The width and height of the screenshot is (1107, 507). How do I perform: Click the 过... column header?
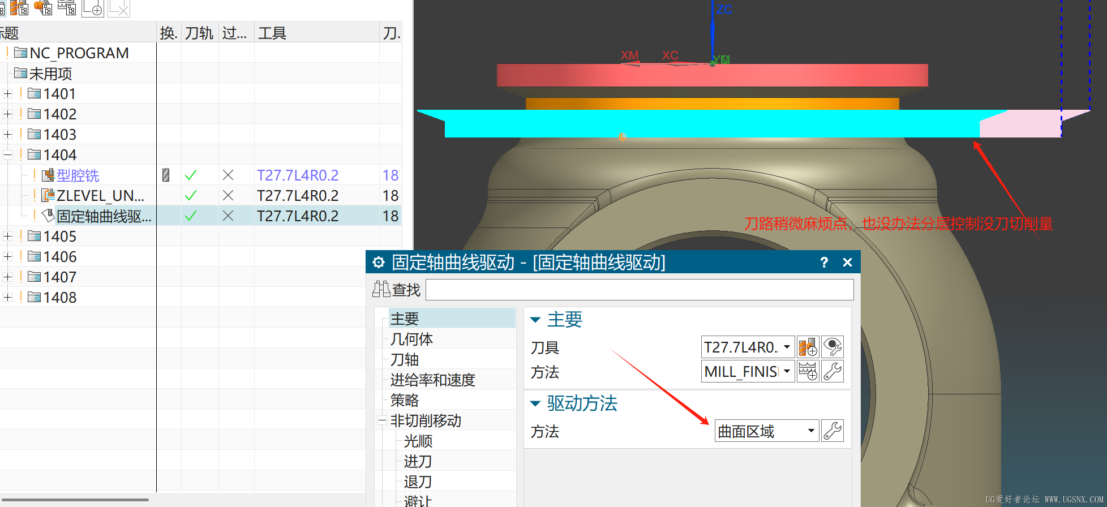[236, 33]
